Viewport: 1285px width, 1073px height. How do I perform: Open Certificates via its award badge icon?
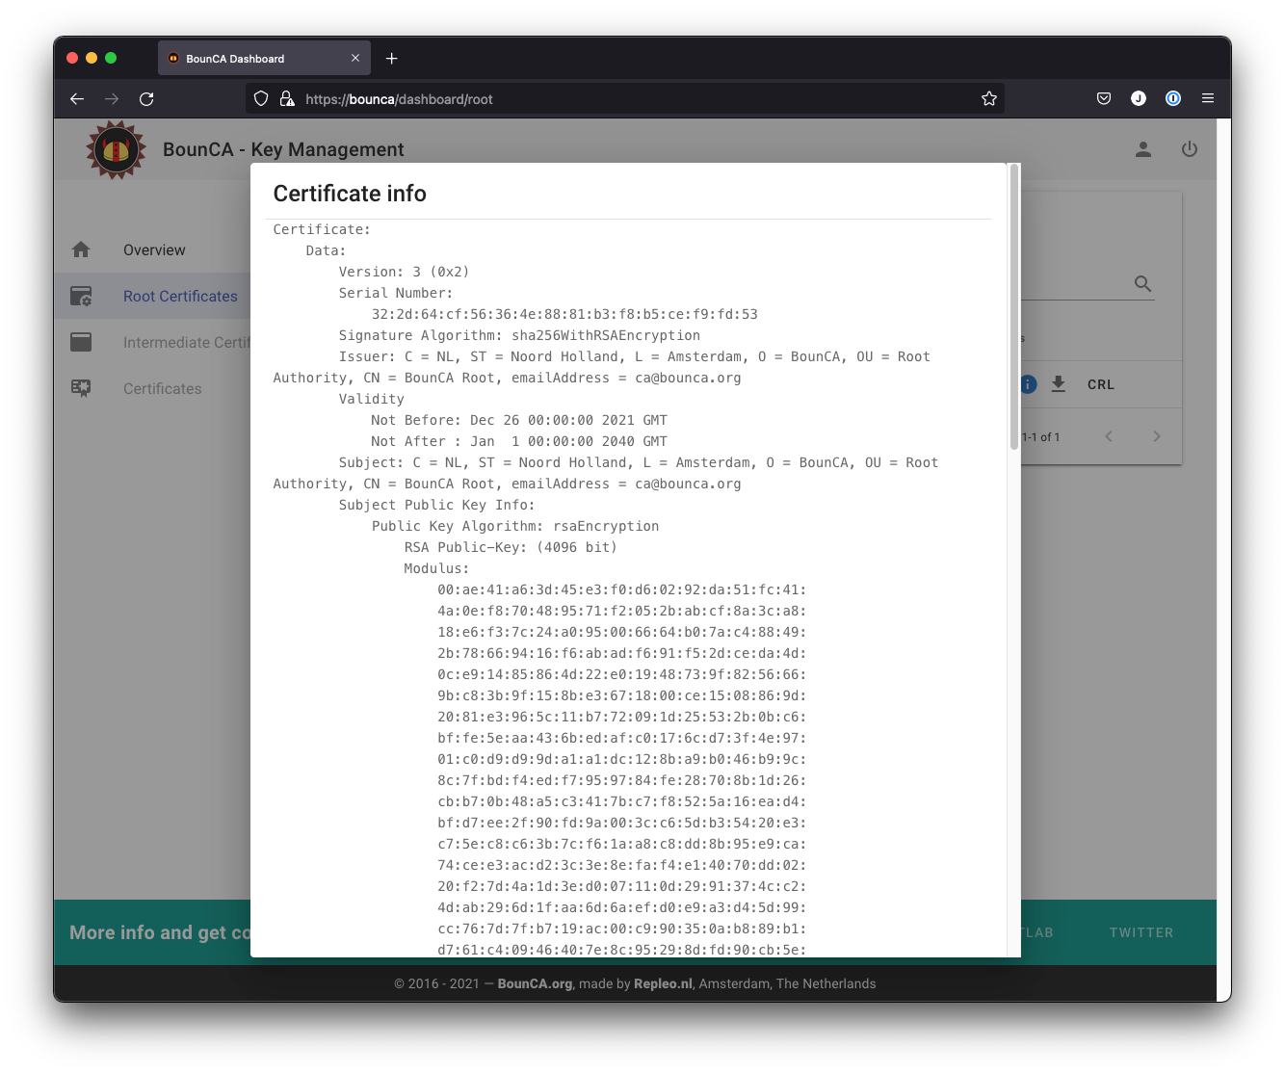[x=81, y=388]
